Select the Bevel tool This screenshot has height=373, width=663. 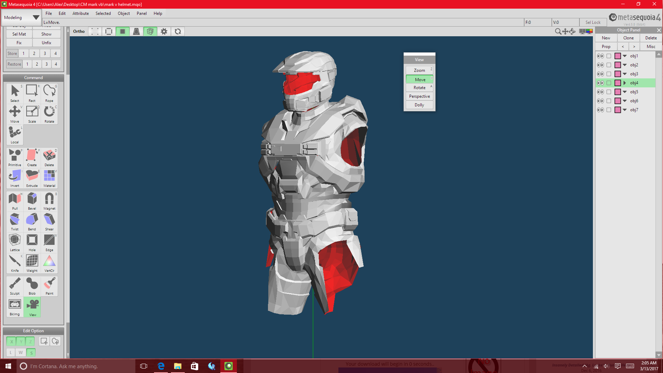32,201
